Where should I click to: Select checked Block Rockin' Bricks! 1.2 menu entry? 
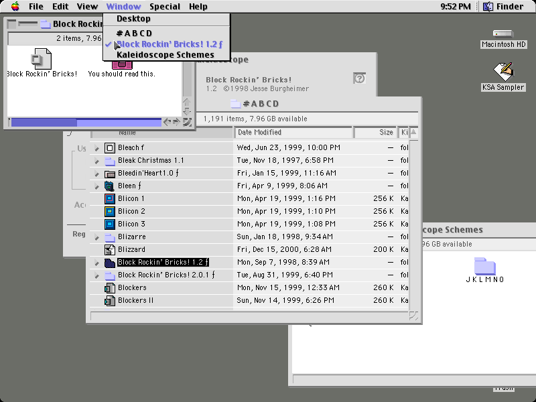[166, 44]
